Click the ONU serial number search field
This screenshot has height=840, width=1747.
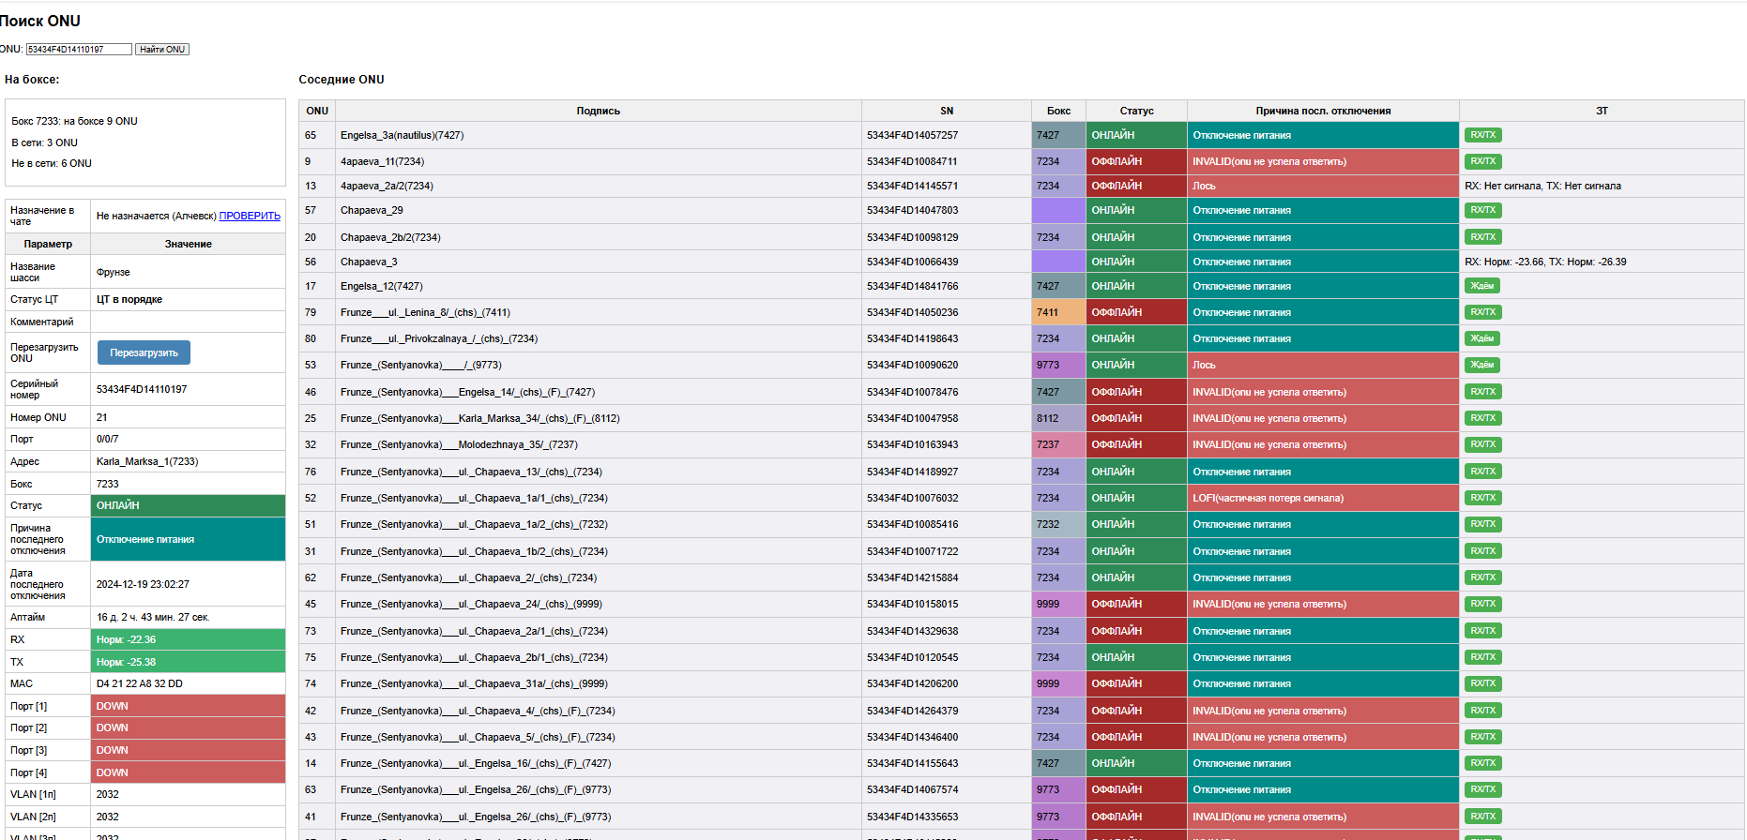(x=79, y=49)
